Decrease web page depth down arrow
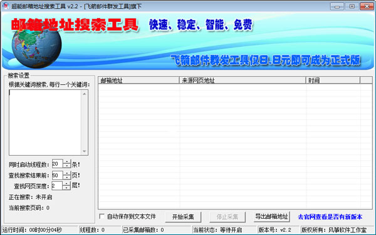 pyautogui.click(x=66, y=187)
